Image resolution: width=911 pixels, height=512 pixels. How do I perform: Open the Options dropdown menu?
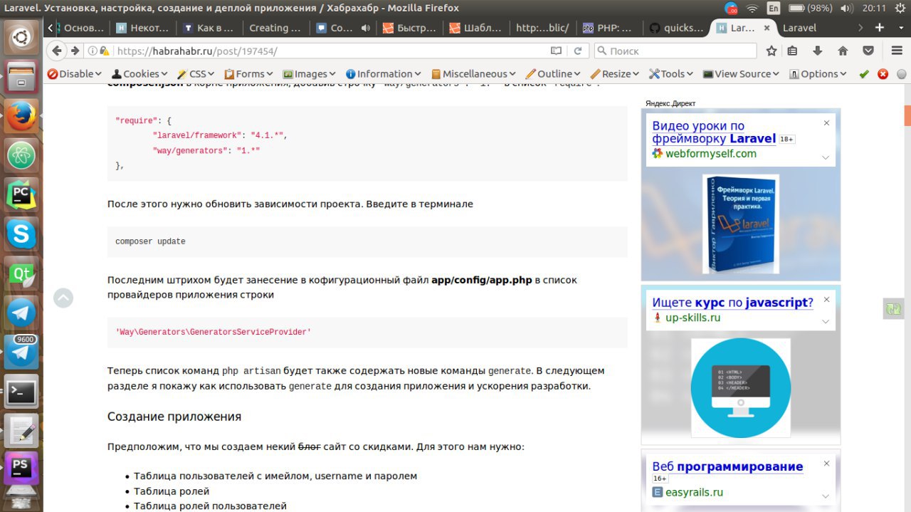click(818, 74)
